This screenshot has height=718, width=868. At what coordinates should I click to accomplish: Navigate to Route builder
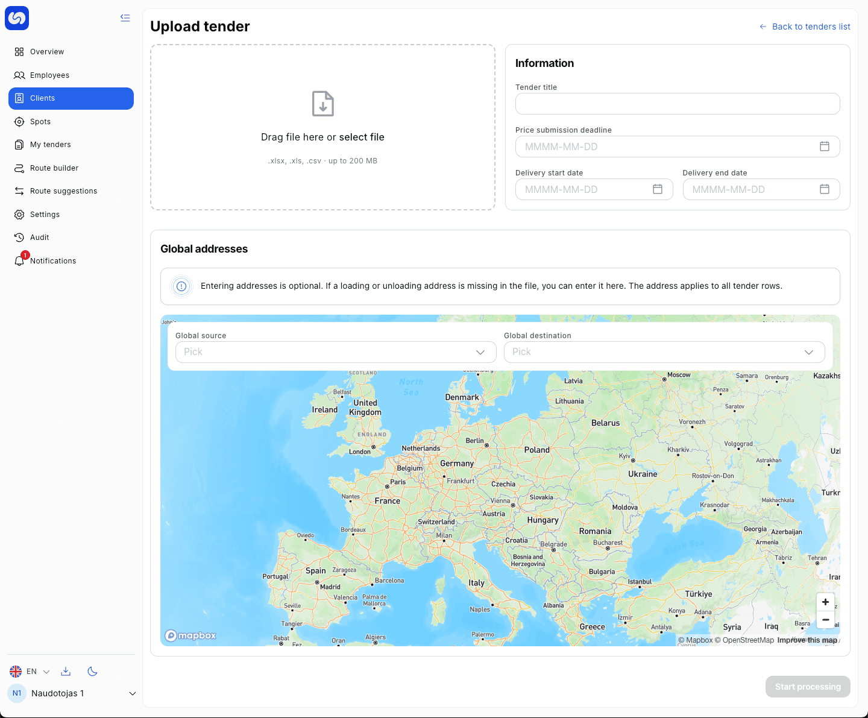coord(71,168)
